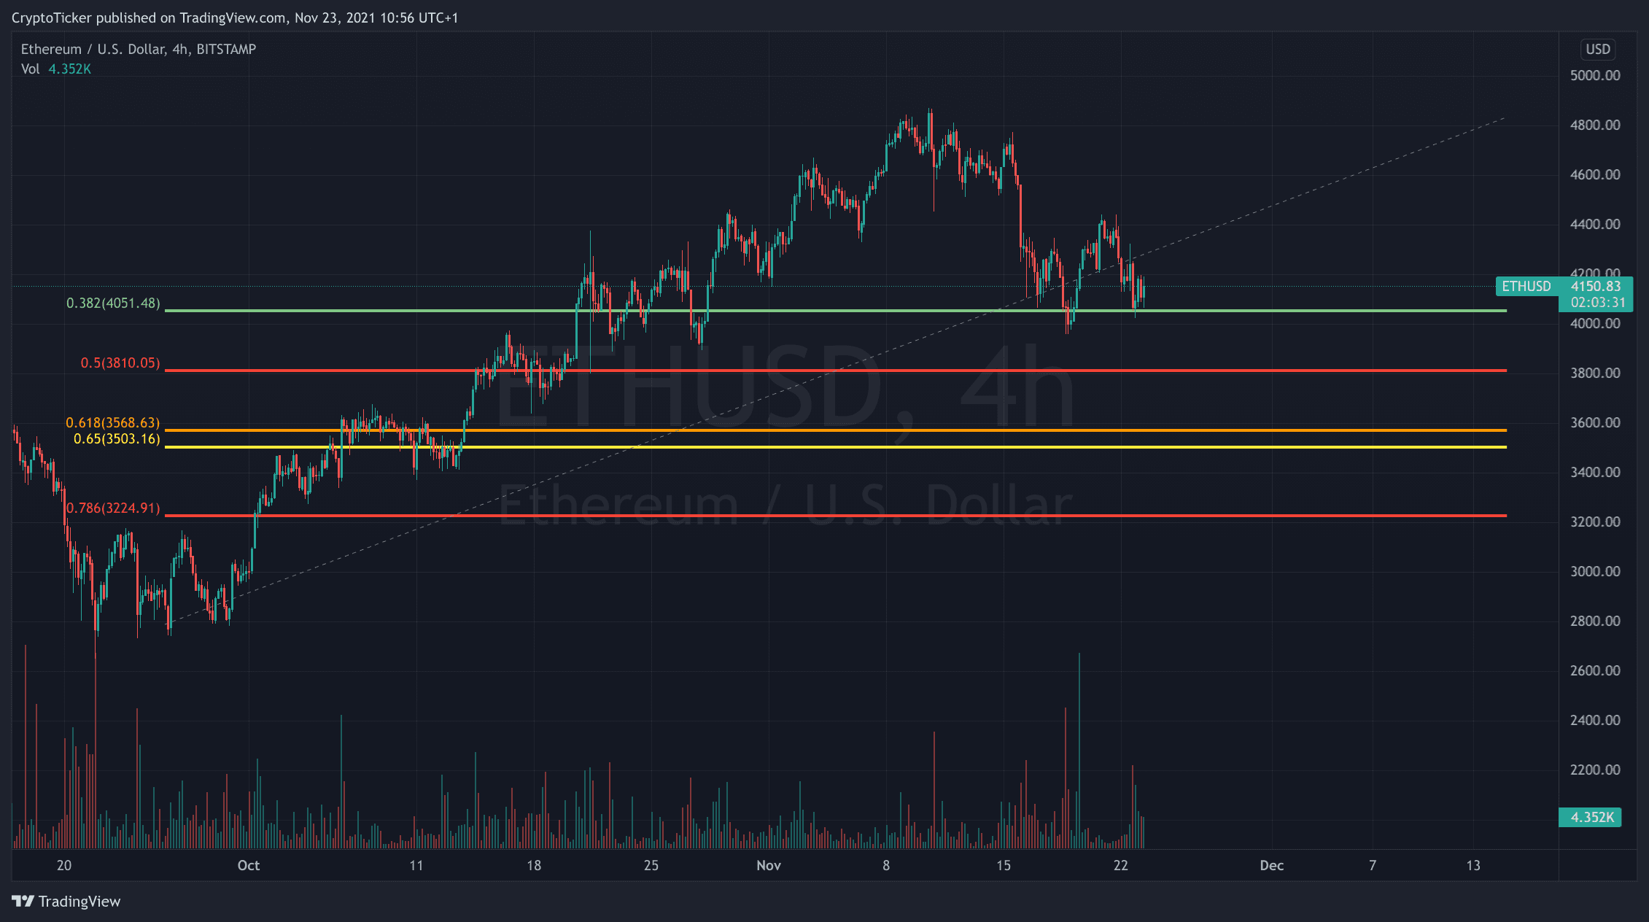Click the 0.382(4051.48) Fibonacci label
1649x922 pixels.
[113, 303]
